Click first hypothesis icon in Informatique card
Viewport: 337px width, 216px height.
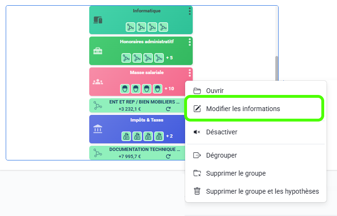pos(131,27)
